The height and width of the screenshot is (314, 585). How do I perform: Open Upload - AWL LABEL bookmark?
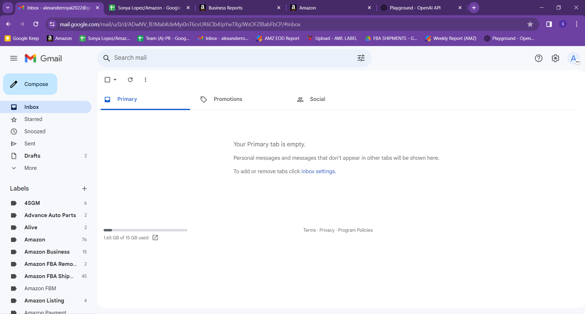[332, 38]
